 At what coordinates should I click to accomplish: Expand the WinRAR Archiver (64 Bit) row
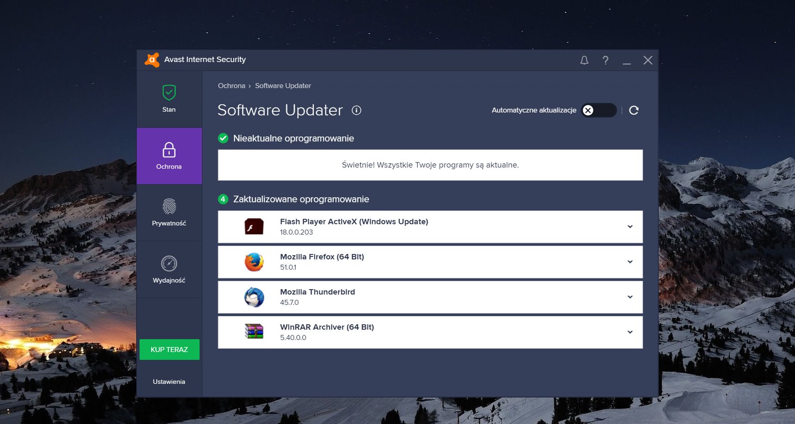(630, 332)
